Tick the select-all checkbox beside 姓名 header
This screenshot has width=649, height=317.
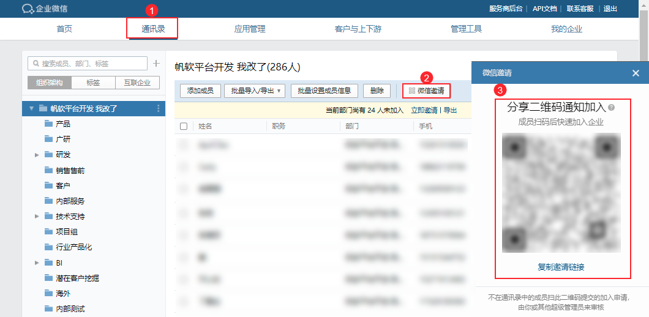pos(184,126)
